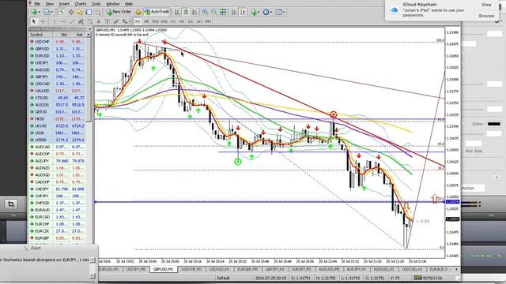This screenshot has width=506, height=284.
Task: Click View on iCloud Keychain notification
Action: pyautogui.click(x=486, y=5)
